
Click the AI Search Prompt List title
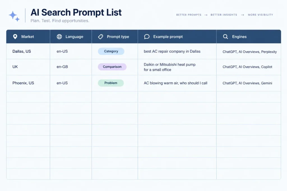(76, 12)
